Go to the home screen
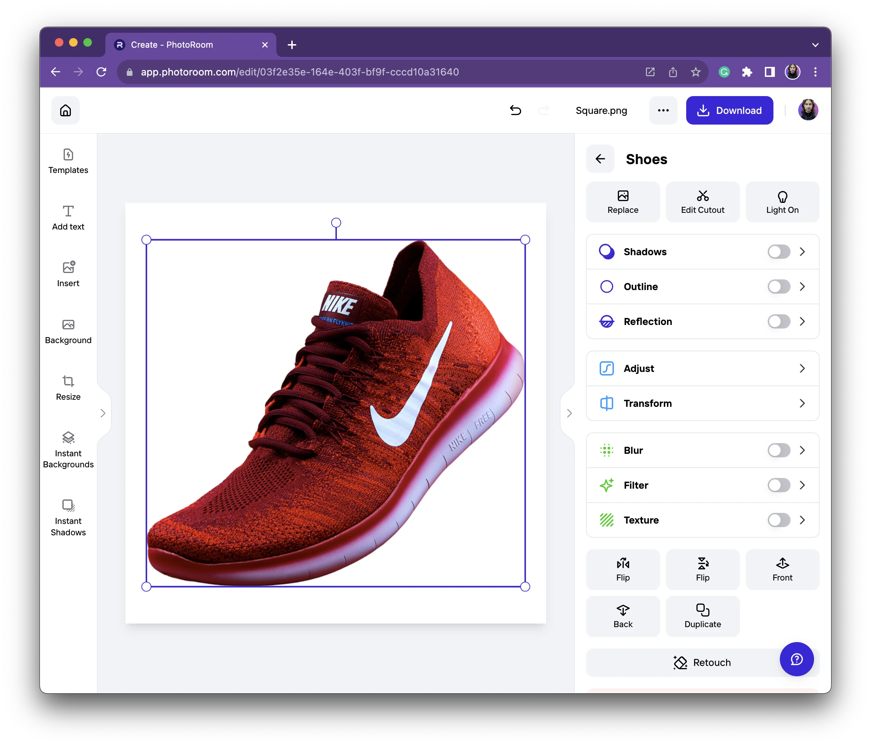This screenshot has width=871, height=746. point(66,110)
